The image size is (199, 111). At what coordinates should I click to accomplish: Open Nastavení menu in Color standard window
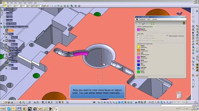point(142,19)
